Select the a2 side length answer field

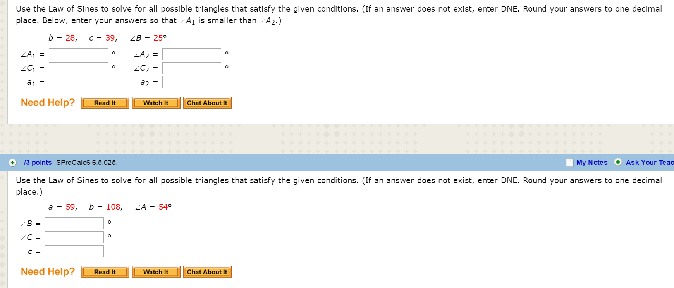[x=191, y=81]
